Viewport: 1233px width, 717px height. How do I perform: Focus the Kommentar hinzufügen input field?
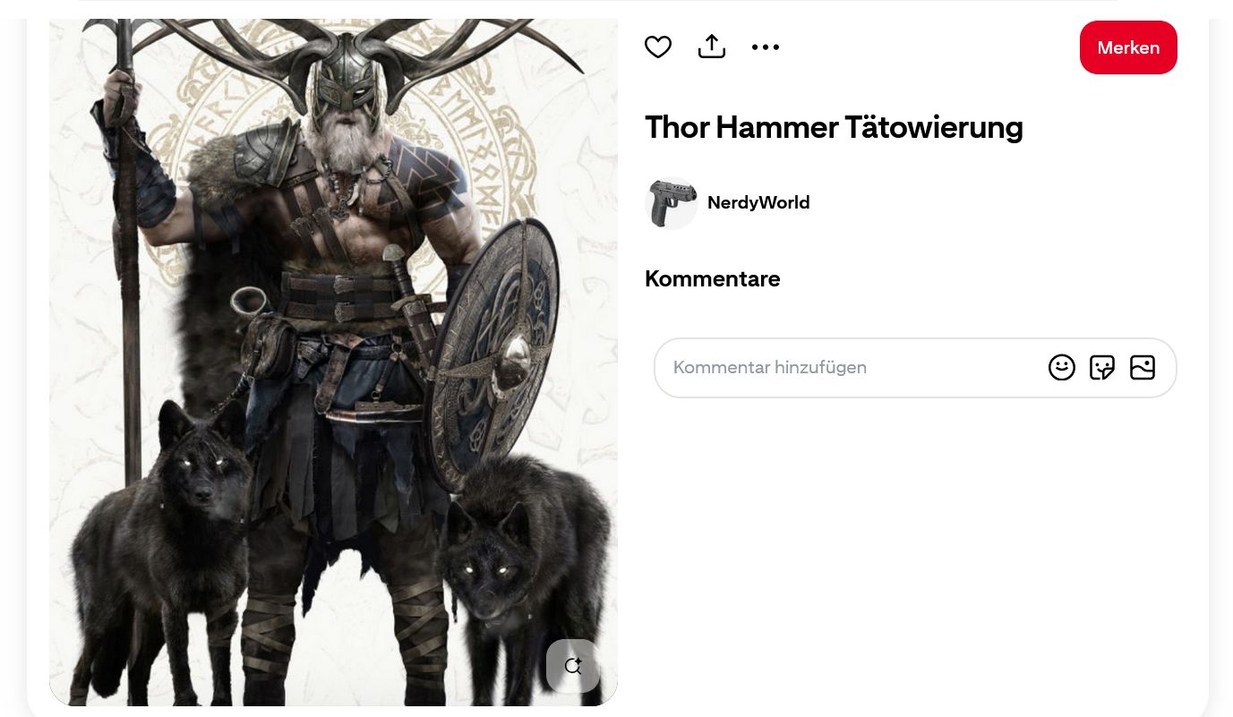[x=851, y=367]
